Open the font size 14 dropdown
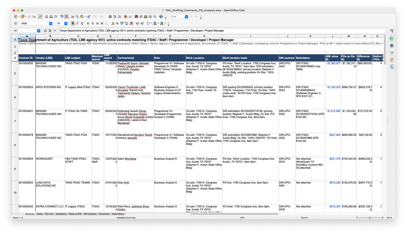Image resolution: width=407 pixels, height=234 pixels. [66, 23]
